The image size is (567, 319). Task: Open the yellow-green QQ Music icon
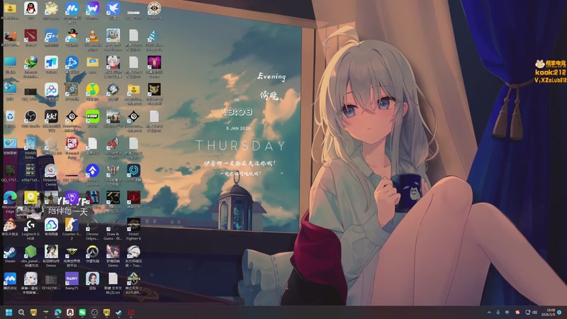93,89
